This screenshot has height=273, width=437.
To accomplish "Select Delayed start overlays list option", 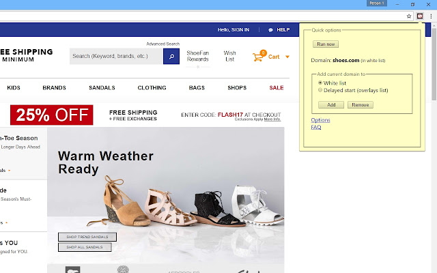I will click(x=320, y=90).
